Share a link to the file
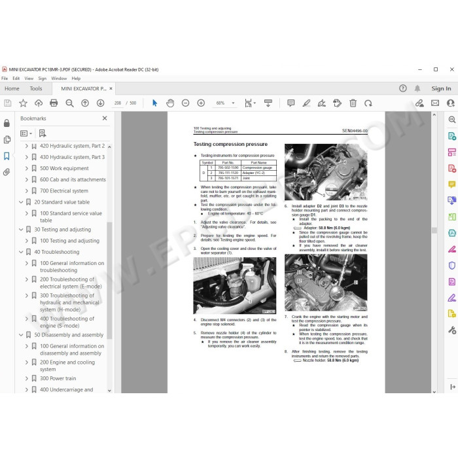The width and height of the screenshot is (458, 458). (420, 103)
